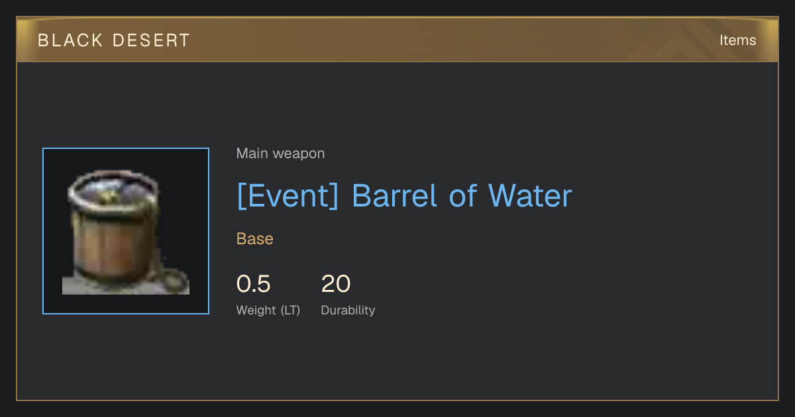Go to the BLACK DESERT home title
This screenshot has height=417, width=795.
point(114,40)
